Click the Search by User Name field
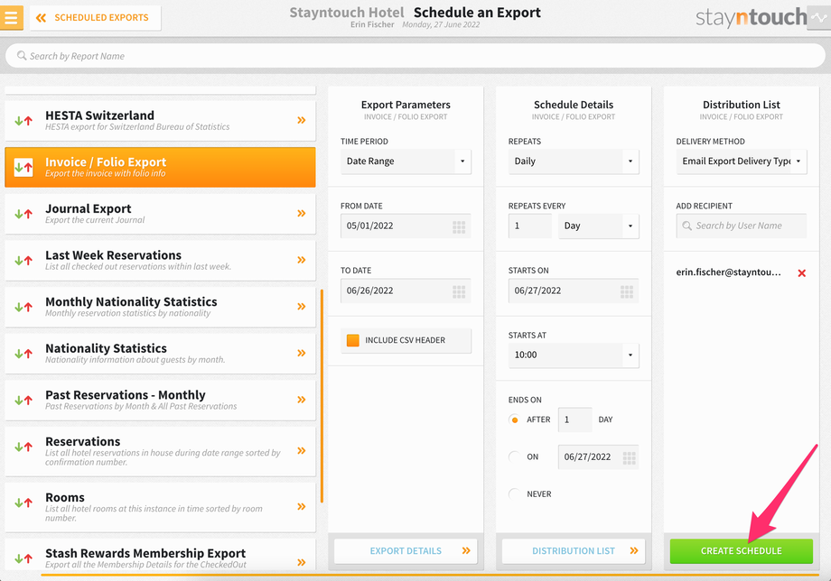The width and height of the screenshot is (831, 581). tap(742, 226)
